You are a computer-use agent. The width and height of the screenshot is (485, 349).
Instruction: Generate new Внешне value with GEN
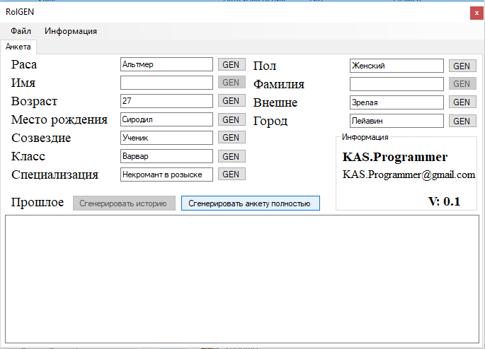pyautogui.click(x=461, y=102)
